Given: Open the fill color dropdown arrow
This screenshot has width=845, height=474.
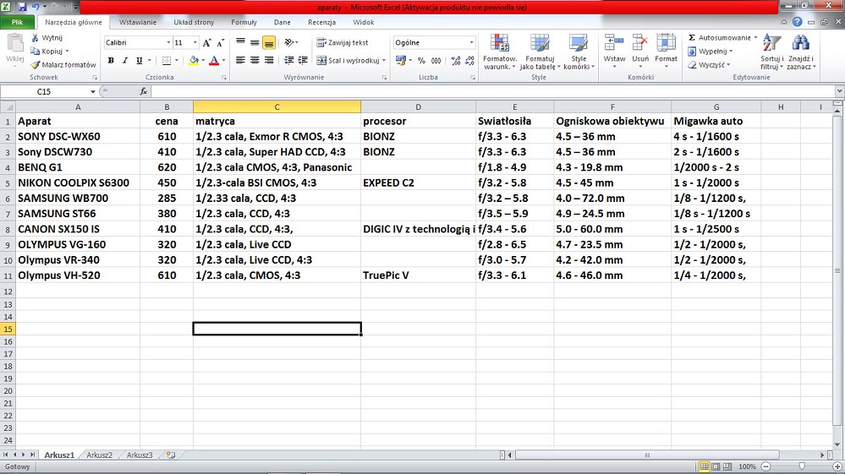Looking at the screenshot, I should click(x=203, y=61).
